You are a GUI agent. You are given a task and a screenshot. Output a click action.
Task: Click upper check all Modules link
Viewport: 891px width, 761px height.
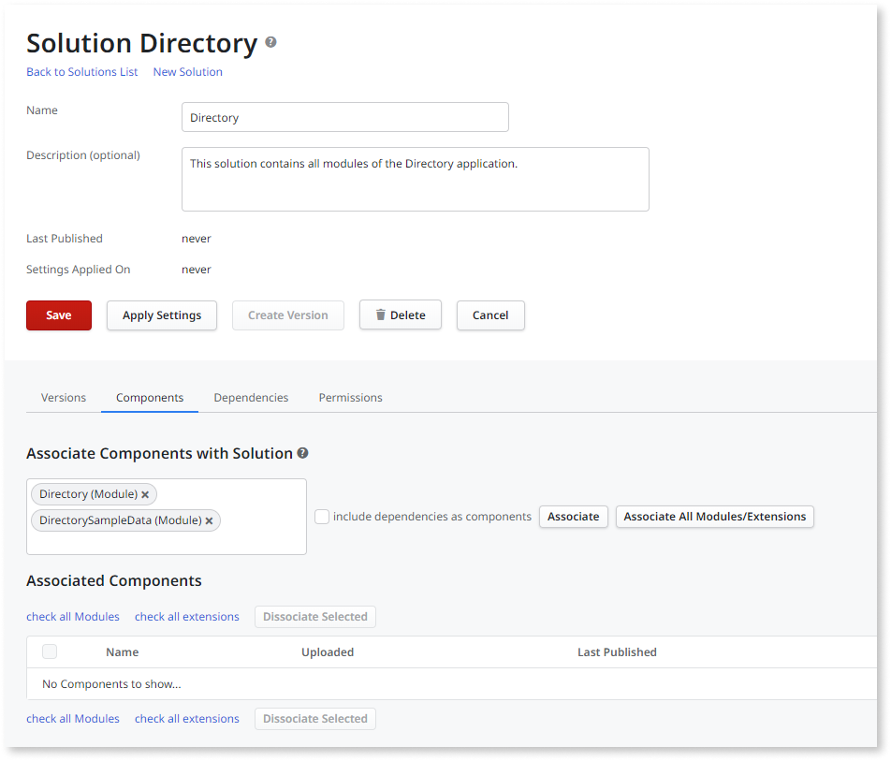73,617
